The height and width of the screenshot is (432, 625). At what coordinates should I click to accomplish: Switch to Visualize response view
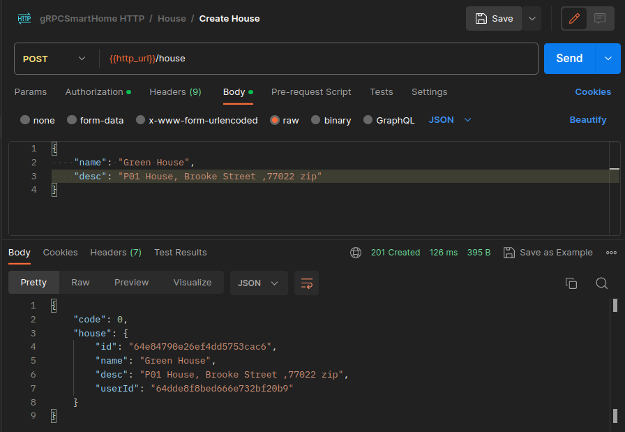pyautogui.click(x=192, y=283)
